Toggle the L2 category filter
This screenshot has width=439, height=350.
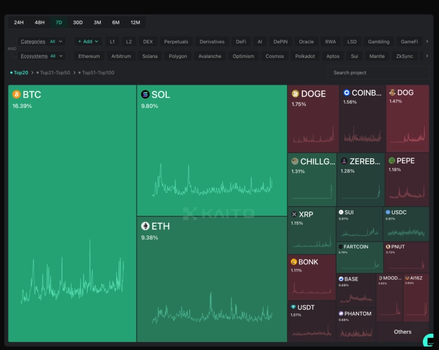pos(129,42)
